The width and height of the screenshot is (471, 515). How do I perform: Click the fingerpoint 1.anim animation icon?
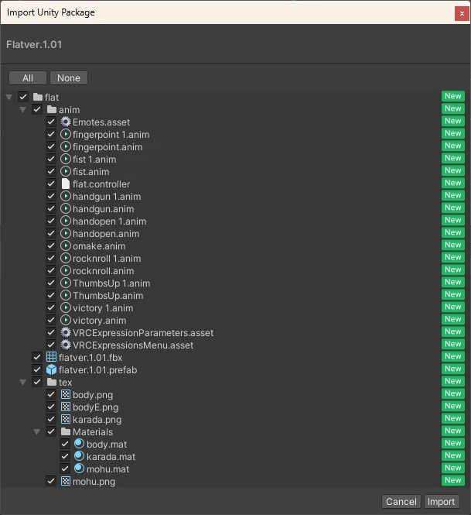66,134
